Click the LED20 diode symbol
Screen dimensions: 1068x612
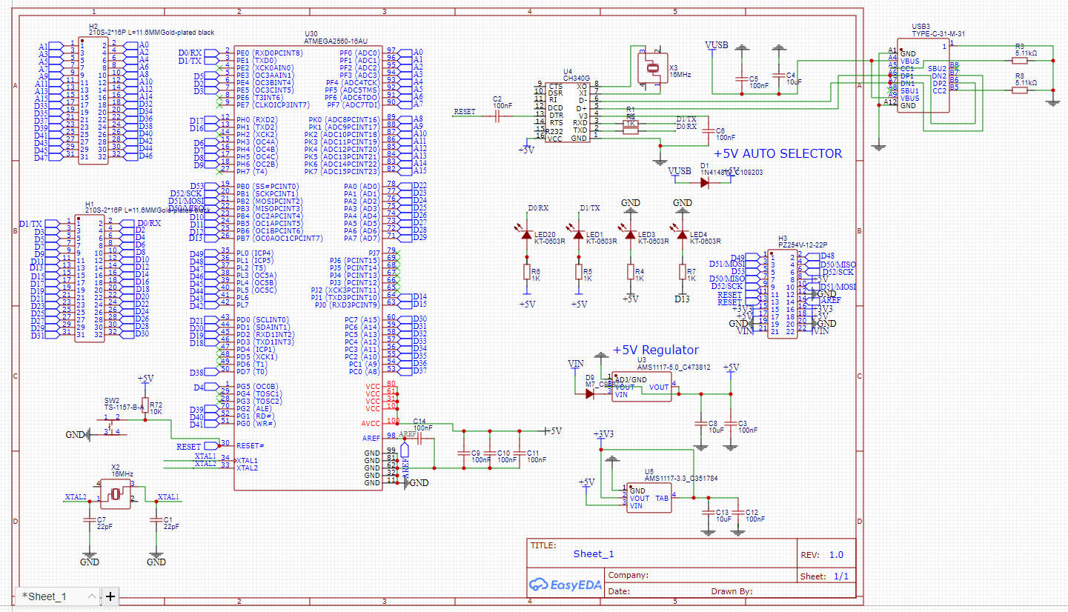click(526, 235)
